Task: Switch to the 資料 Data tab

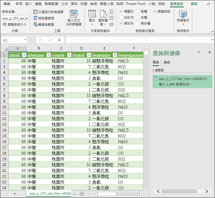Action: click(x=74, y=4)
